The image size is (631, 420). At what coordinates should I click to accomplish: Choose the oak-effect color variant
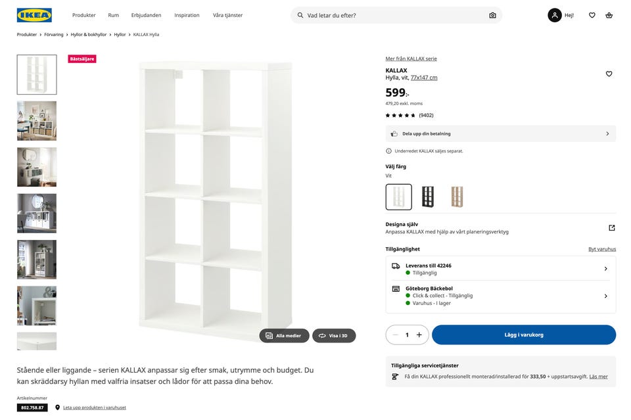click(457, 197)
